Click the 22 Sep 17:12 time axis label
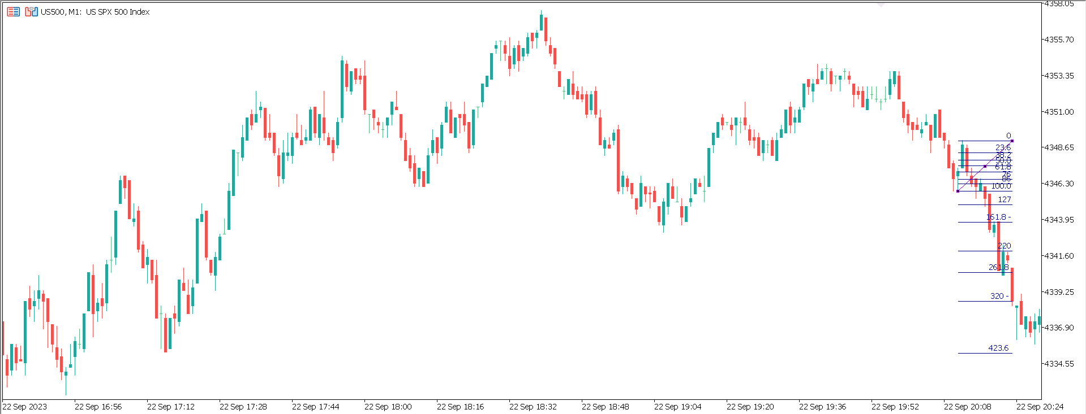1086x414 pixels. click(170, 407)
